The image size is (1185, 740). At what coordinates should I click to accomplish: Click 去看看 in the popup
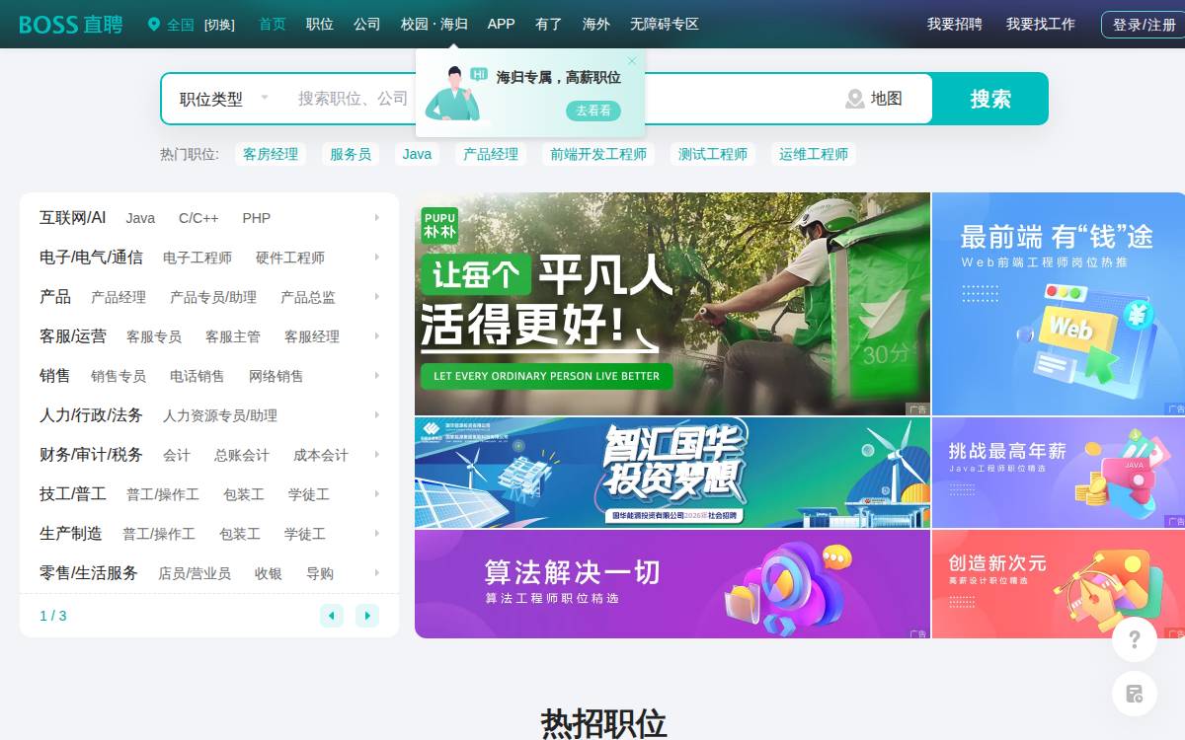593,111
